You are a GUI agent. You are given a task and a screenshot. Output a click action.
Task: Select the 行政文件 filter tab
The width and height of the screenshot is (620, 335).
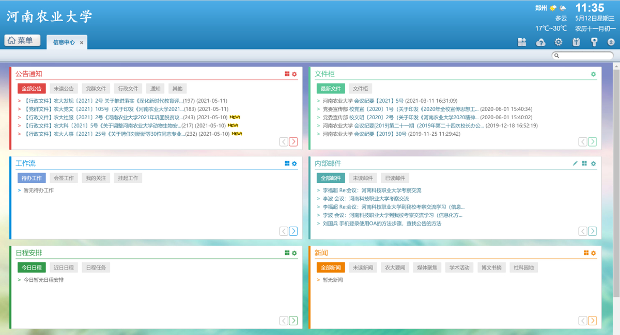128,89
